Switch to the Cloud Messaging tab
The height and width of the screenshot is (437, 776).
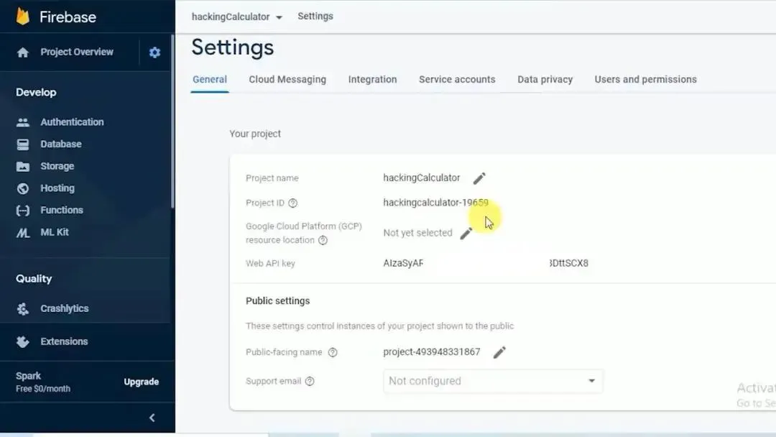point(287,80)
